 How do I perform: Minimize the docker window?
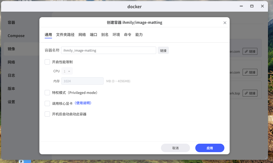(x=241, y=6)
